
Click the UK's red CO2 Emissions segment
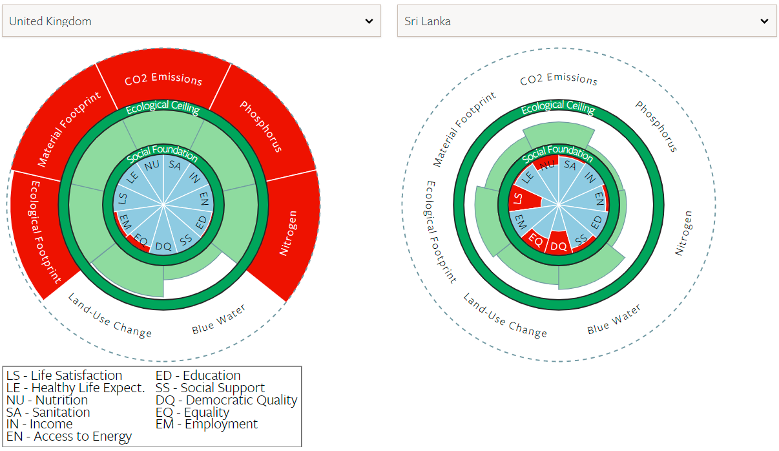[x=163, y=79]
